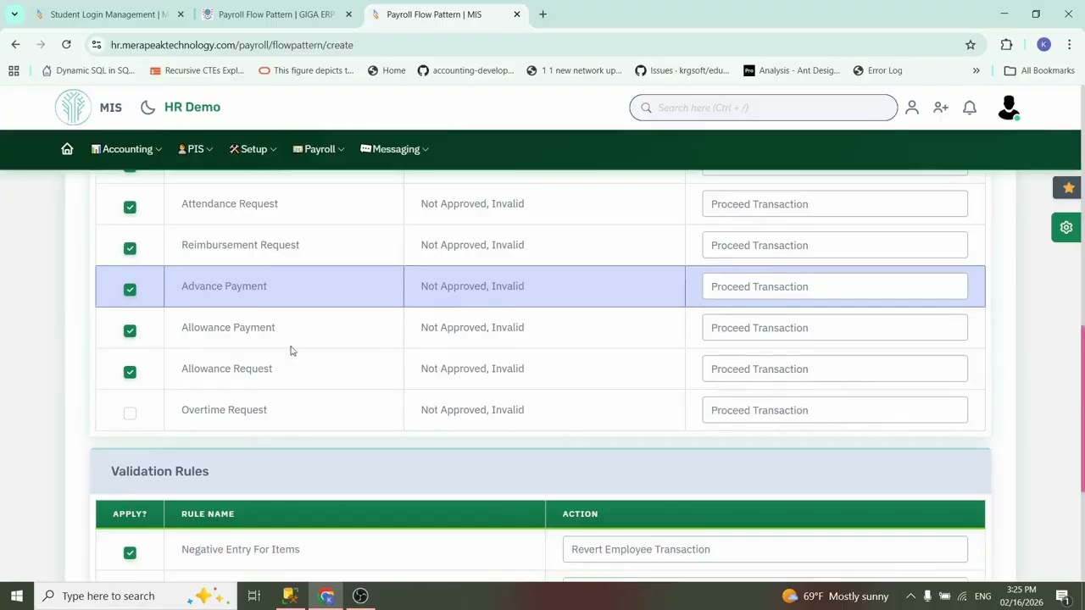The width and height of the screenshot is (1085, 610).
Task: Go to the home icon in navbar
Action: tap(67, 149)
